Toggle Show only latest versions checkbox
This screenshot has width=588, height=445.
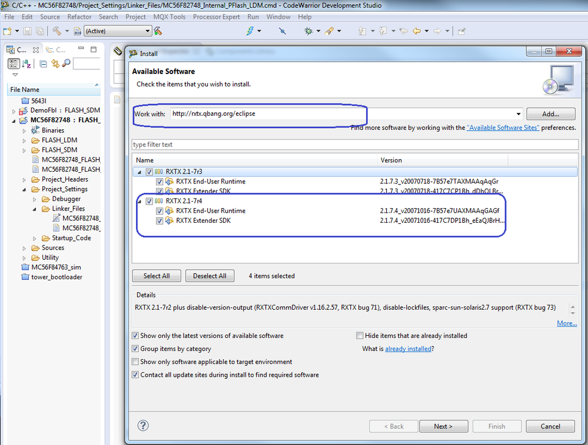click(135, 335)
